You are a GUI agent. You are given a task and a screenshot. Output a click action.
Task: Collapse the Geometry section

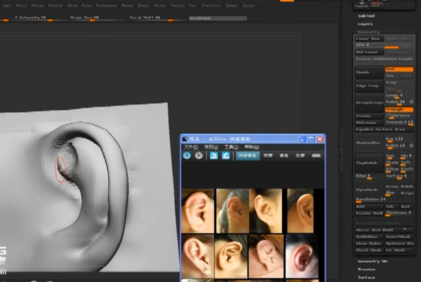(x=369, y=32)
